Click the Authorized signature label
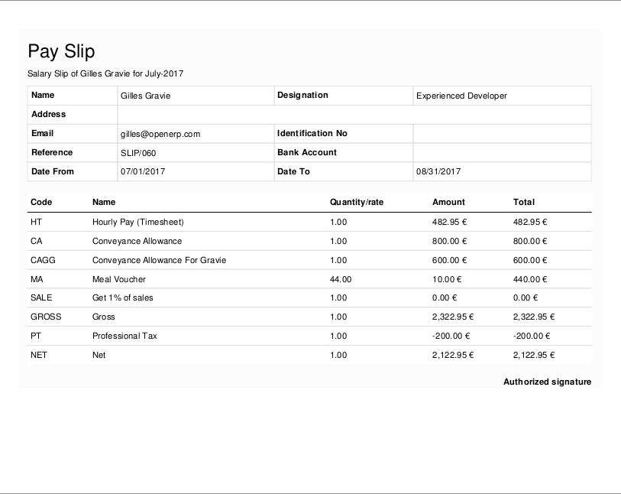The image size is (621, 494). coord(547,382)
